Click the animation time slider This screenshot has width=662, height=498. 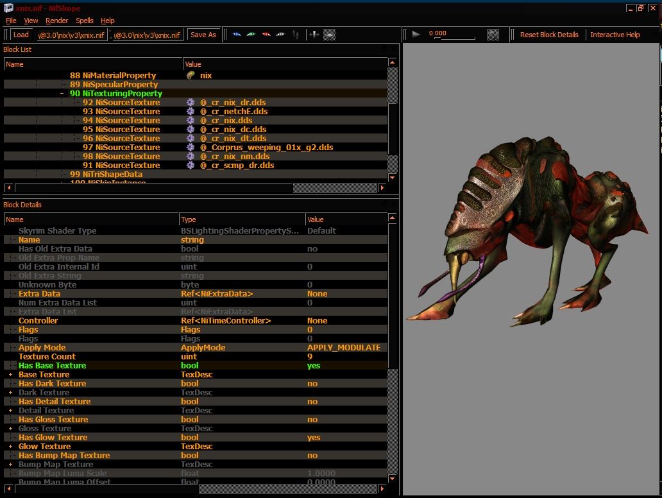coord(455,39)
